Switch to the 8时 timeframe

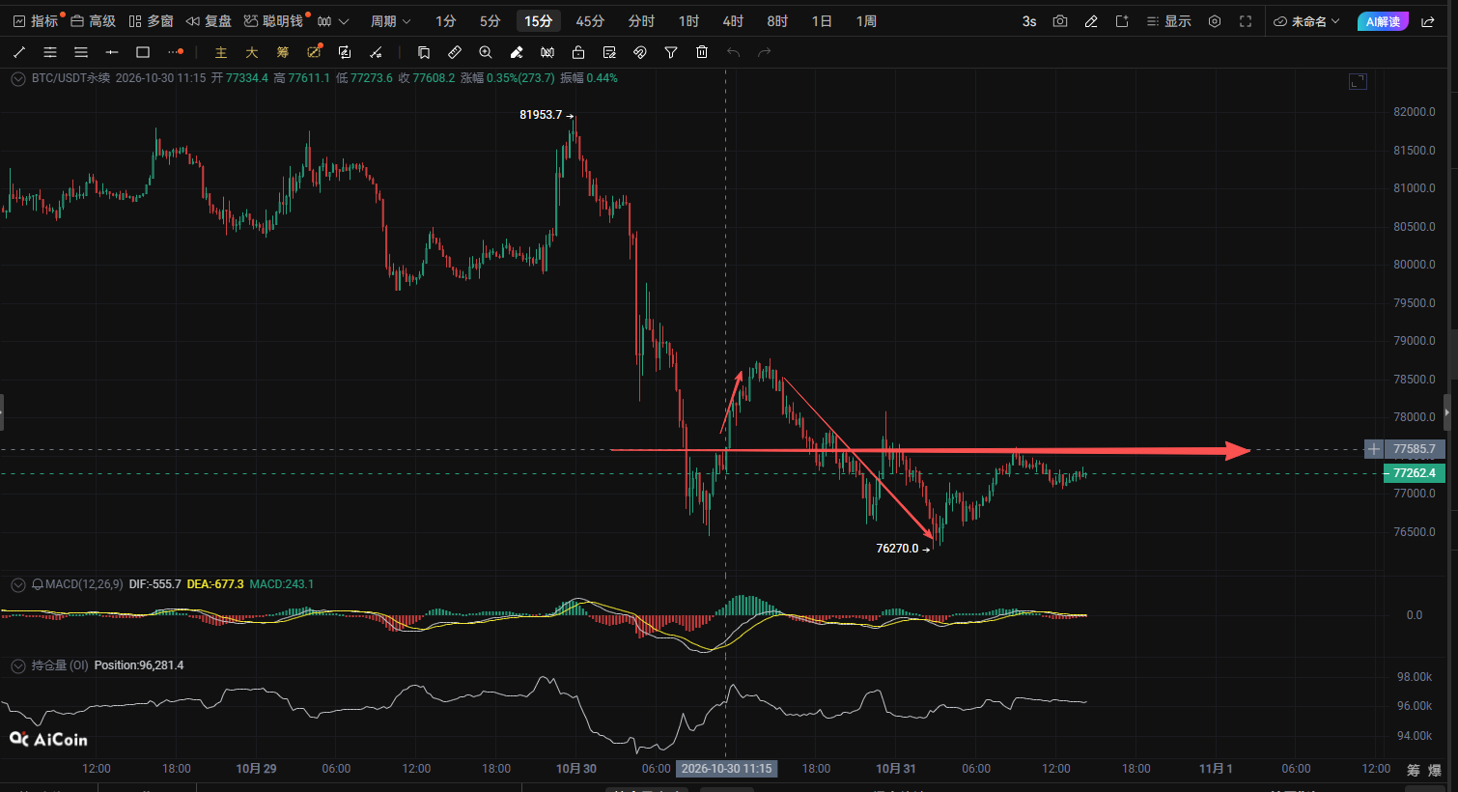click(x=777, y=21)
